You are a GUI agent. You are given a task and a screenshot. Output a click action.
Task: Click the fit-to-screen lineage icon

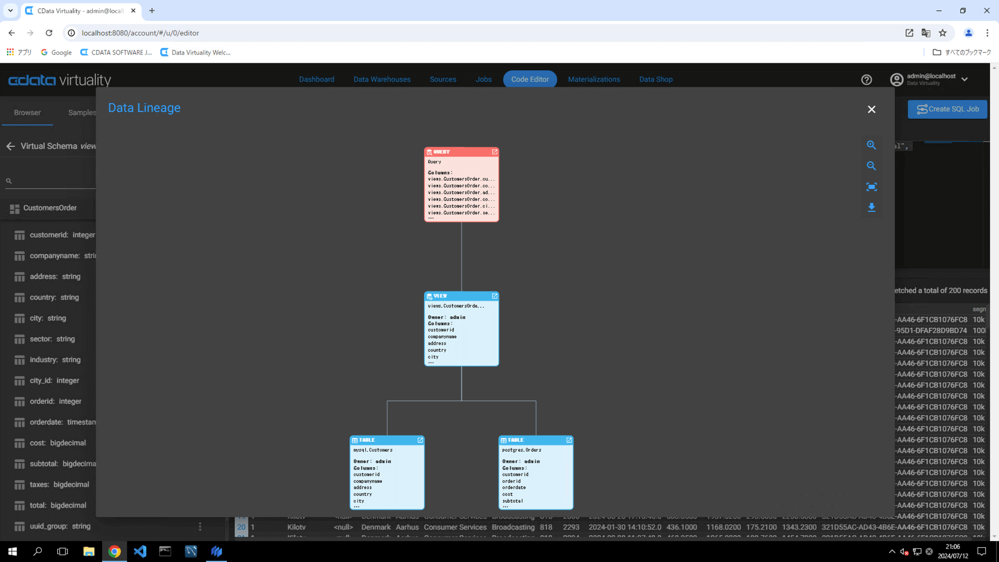pos(872,187)
